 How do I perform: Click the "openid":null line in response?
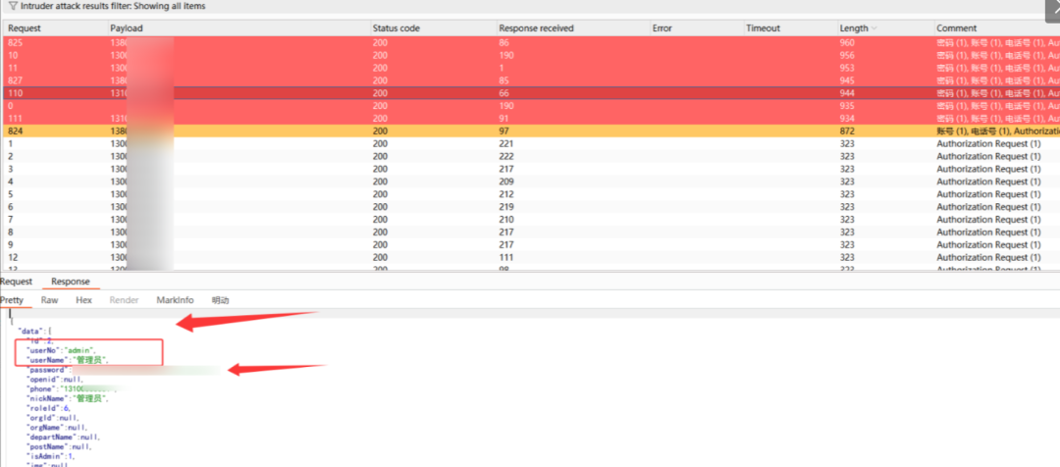(54, 380)
